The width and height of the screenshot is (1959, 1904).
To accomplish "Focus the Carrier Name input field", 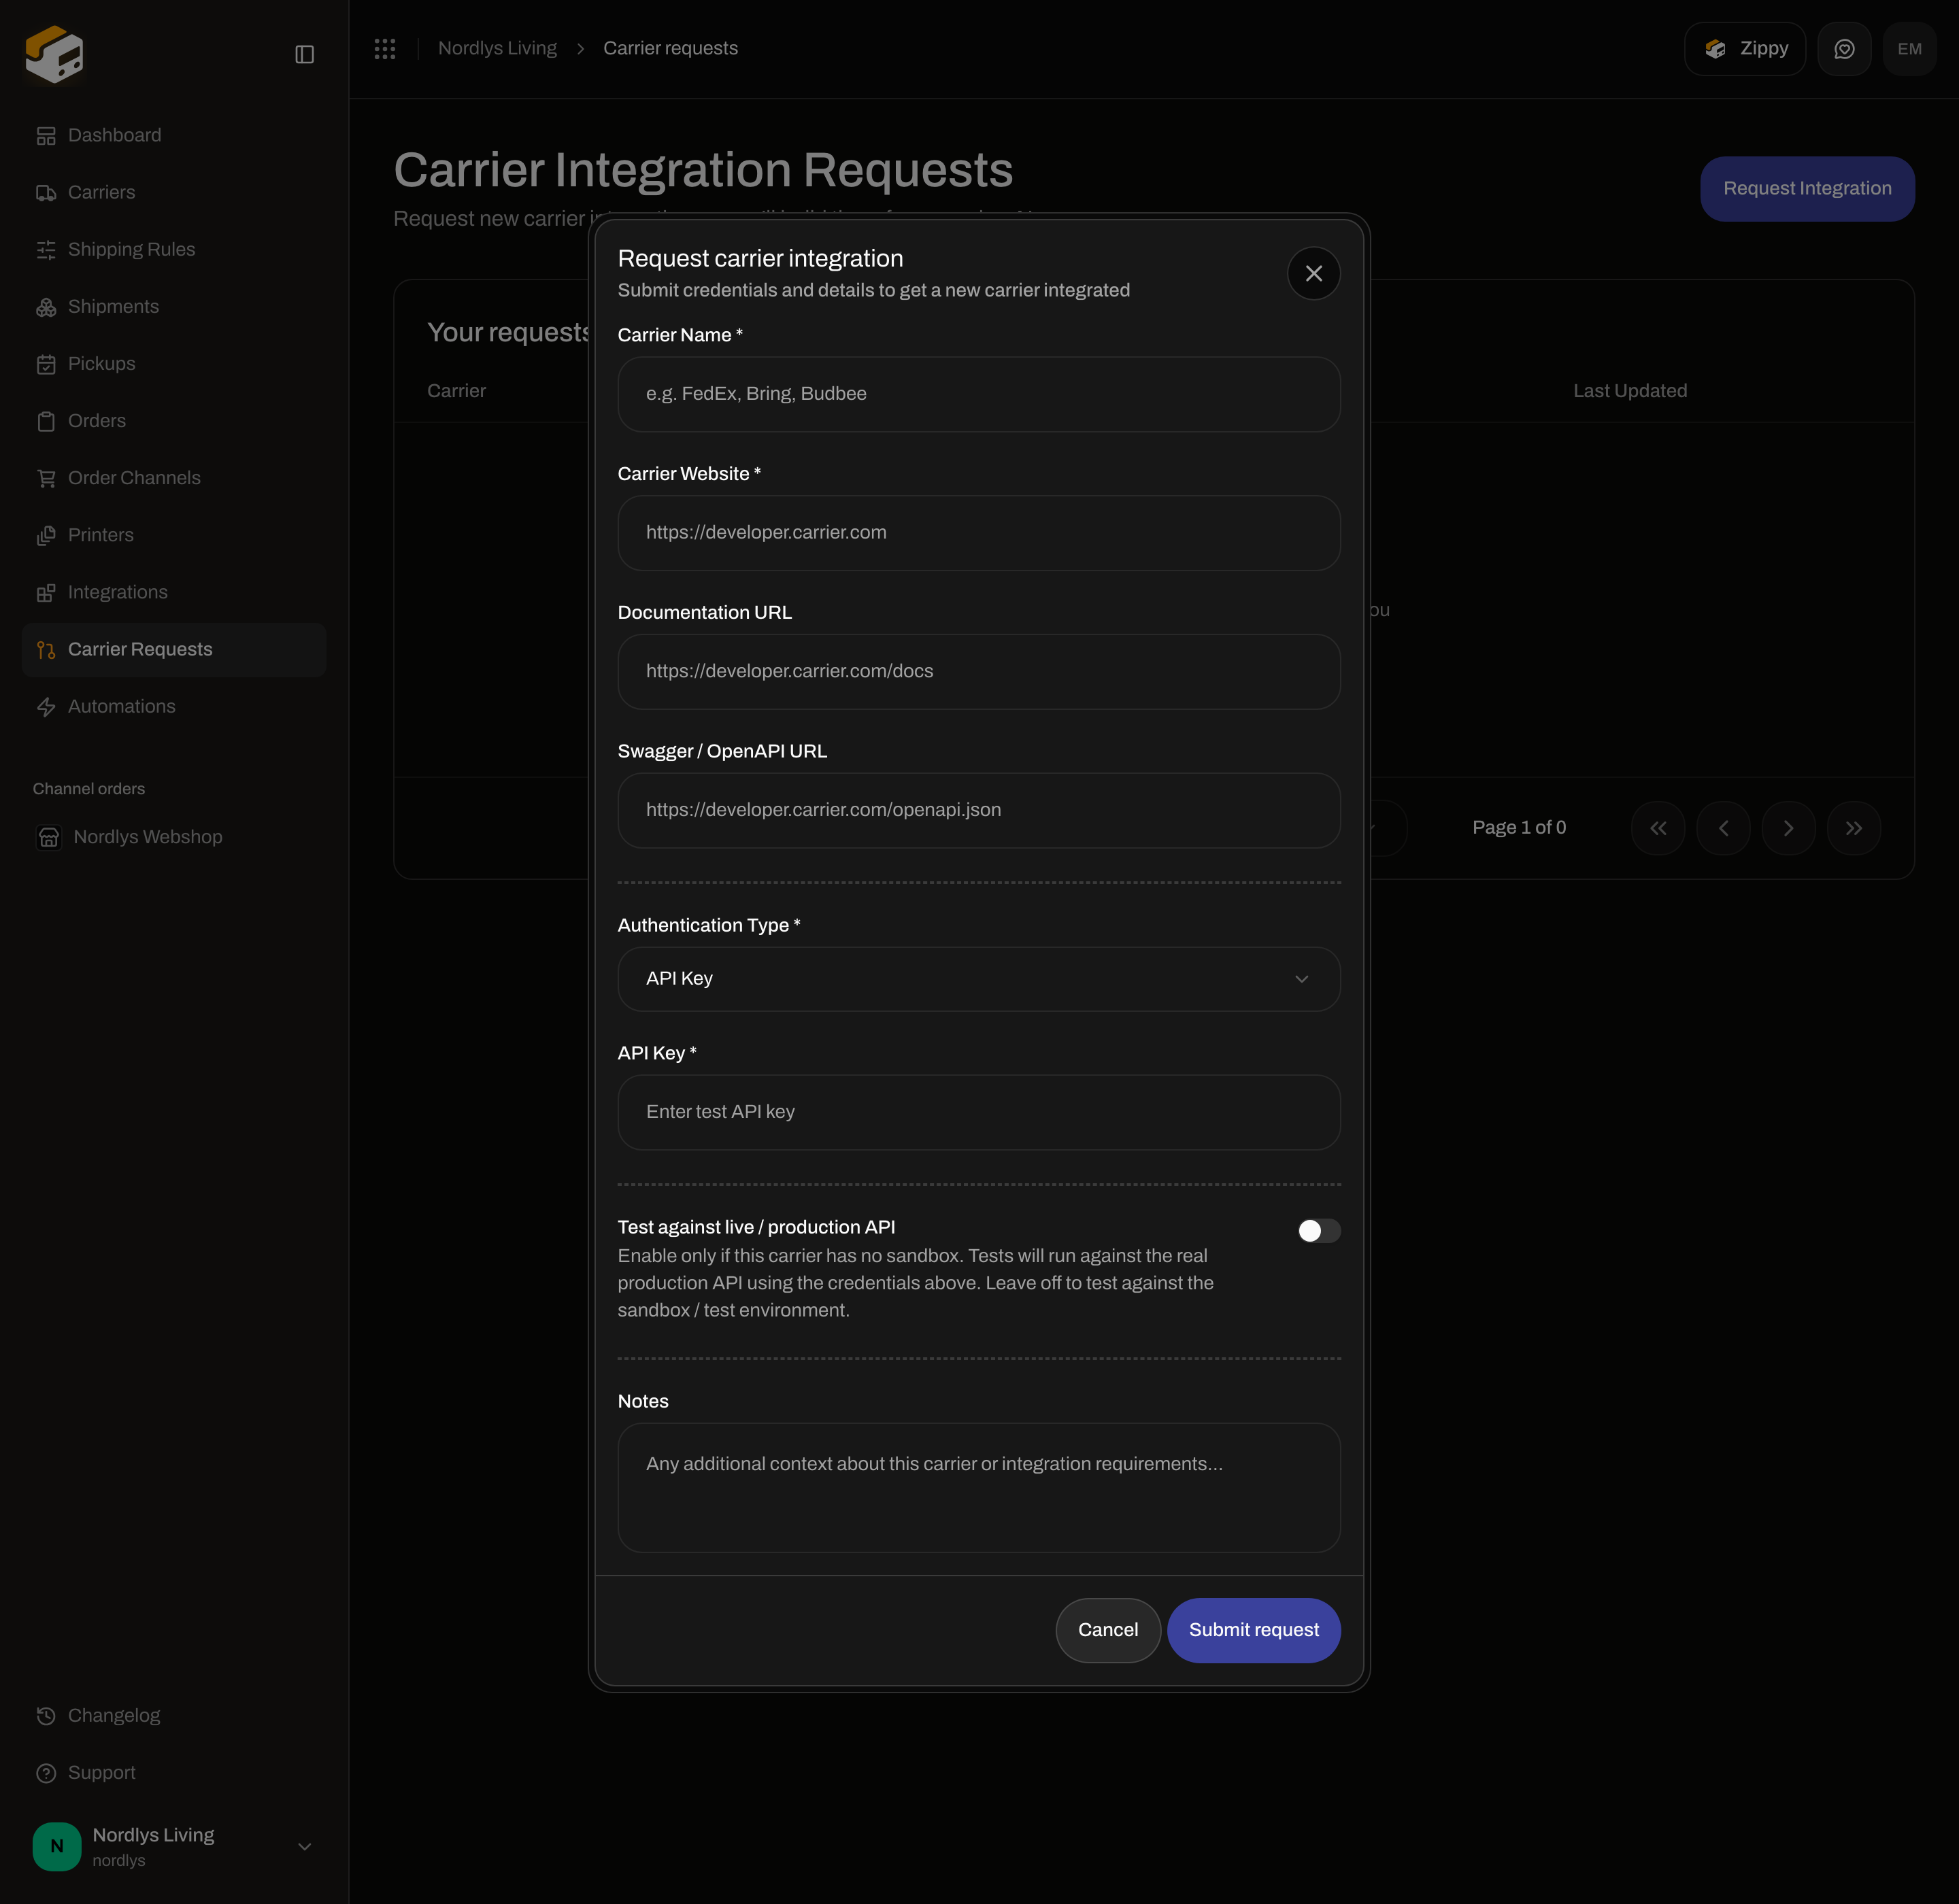I will tap(979, 394).
